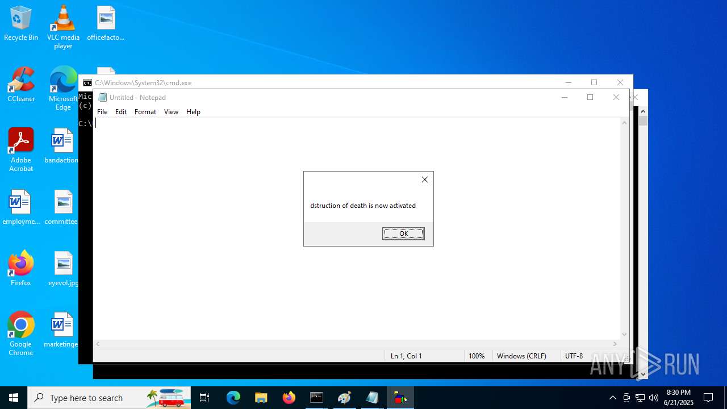Click the cmd.exe title bar icon
The width and height of the screenshot is (727, 409).
(87, 82)
